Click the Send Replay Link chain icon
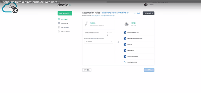Screen dimensions: 201x93 coord(125,62)
